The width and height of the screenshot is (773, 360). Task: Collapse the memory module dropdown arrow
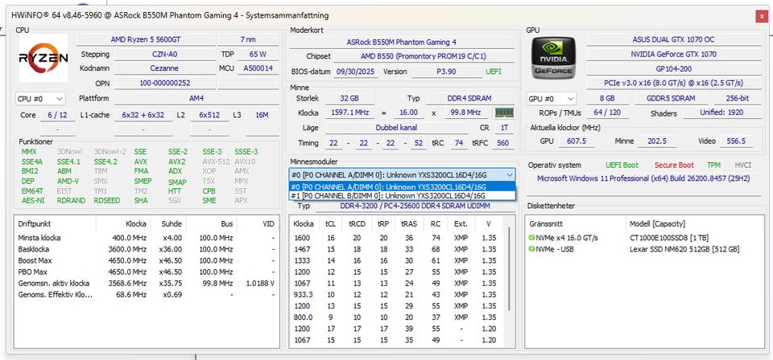click(x=509, y=174)
